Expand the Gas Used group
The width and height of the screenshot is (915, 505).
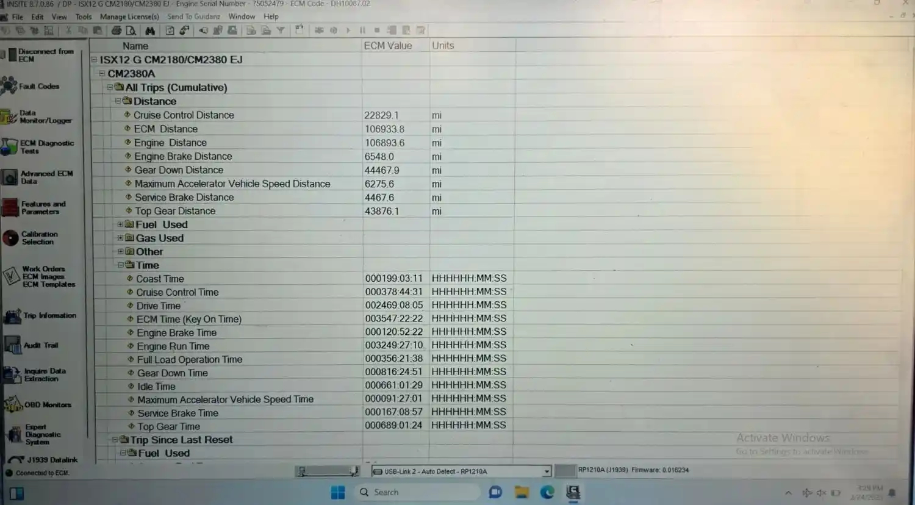[x=120, y=238]
